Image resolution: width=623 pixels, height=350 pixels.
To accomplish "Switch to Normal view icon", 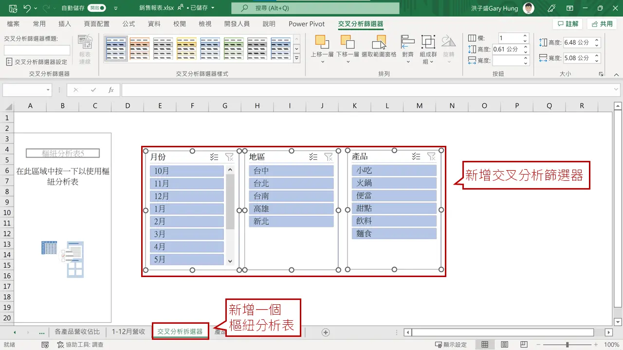I will pyautogui.click(x=485, y=345).
